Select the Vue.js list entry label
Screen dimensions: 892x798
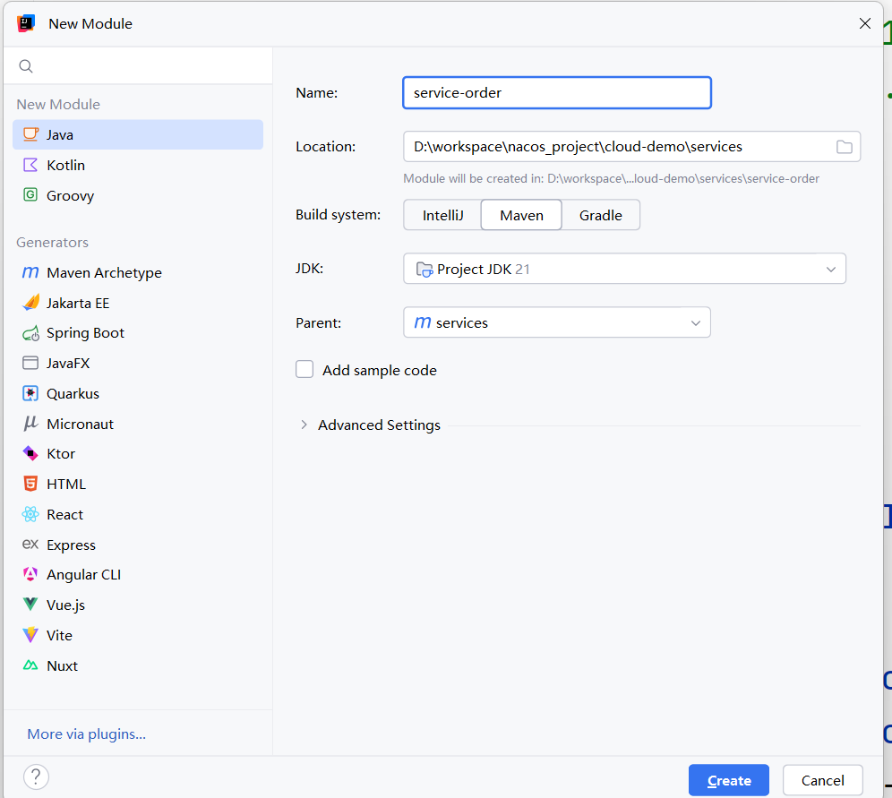66,605
